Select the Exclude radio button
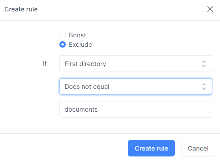Viewport: 220px width, 160px height. [63, 44]
